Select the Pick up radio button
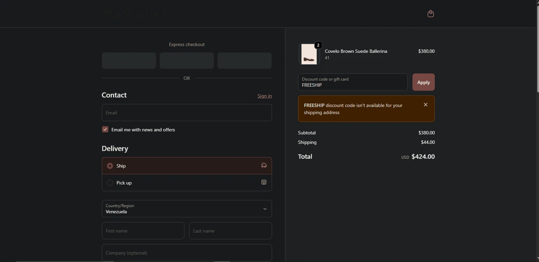The width and height of the screenshot is (539, 262). click(x=110, y=183)
